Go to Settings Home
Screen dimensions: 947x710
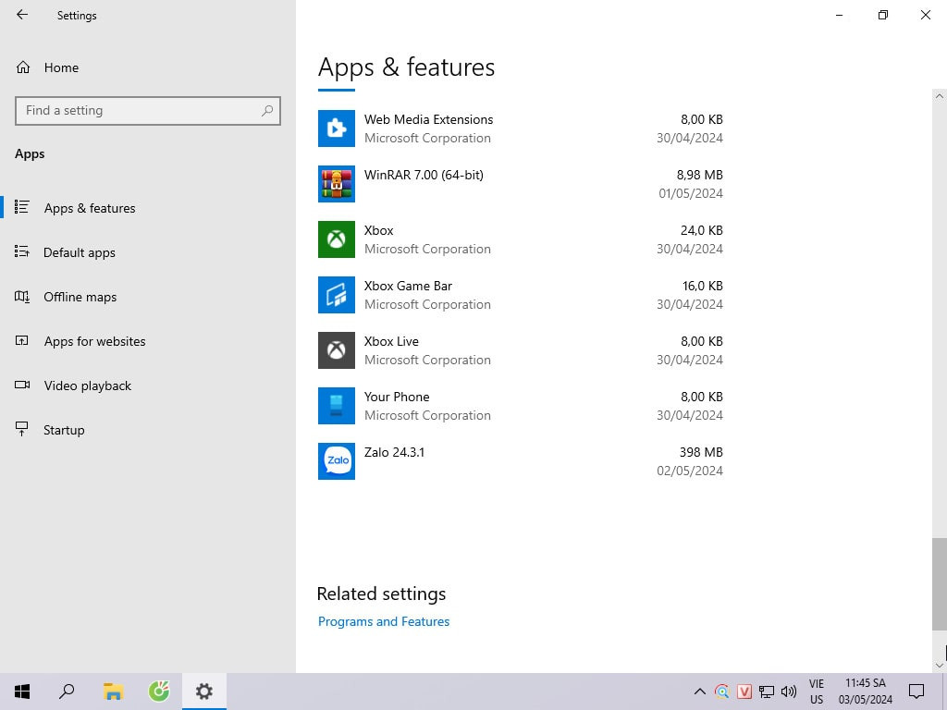click(61, 67)
